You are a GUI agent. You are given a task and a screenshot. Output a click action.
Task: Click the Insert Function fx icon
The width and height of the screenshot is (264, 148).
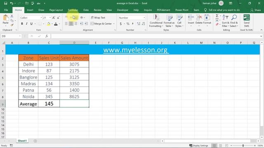tap(47, 36)
